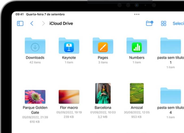
Task: Switch view using the grid icon
Action: click(163, 23)
